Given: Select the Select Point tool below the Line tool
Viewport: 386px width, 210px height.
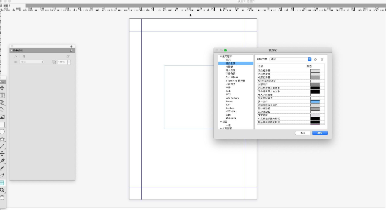Looking at the screenshot, I should [x=3, y=153].
